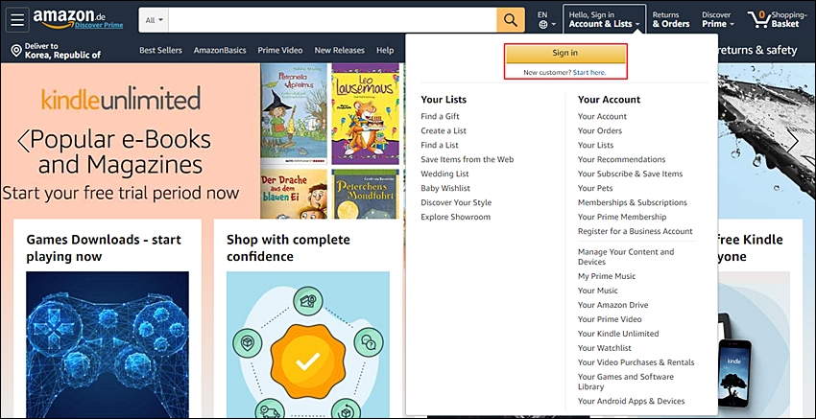Click Create a List

point(444,131)
